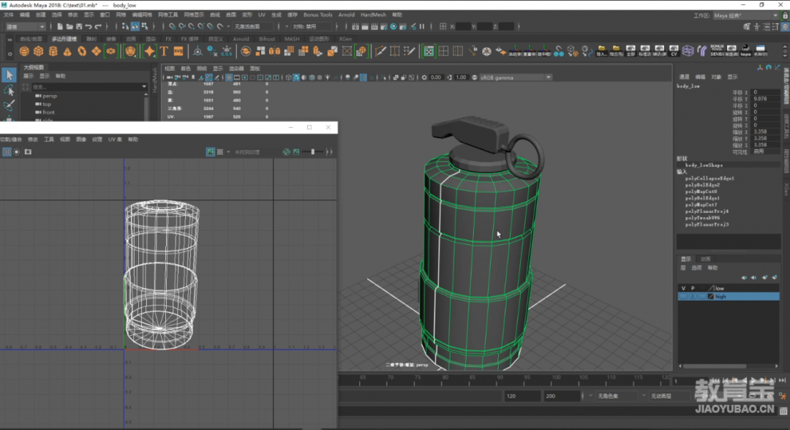Open the Bonus Tools menu
The height and width of the screenshot is (430, 790).
(317, 15)
